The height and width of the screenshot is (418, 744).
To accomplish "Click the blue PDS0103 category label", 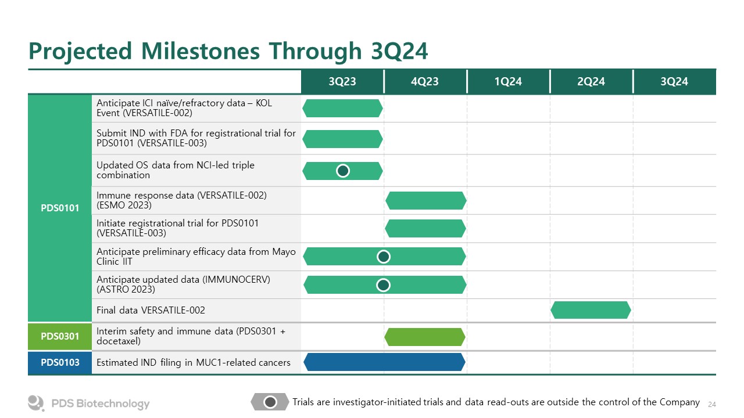I will click(x=60, y=363).
